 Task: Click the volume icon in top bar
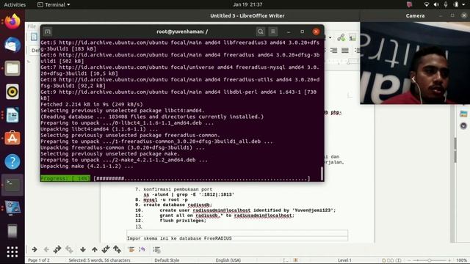[x=436, y=4]
